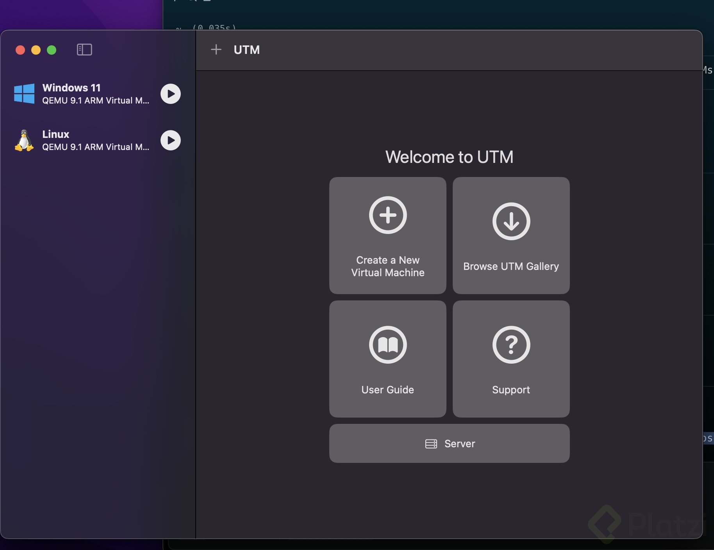Screen dimensions: 714x550
Task: Select the Windows 11 entry in sidebar
Action: tap(98, 94)
